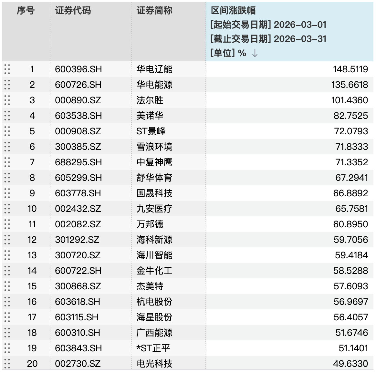
Task: Open stock code 600396.SH
Action: (78, 69)
